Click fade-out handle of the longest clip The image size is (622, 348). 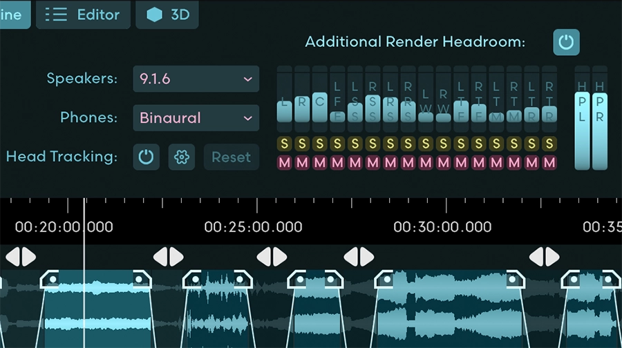(x=515, y=280)
